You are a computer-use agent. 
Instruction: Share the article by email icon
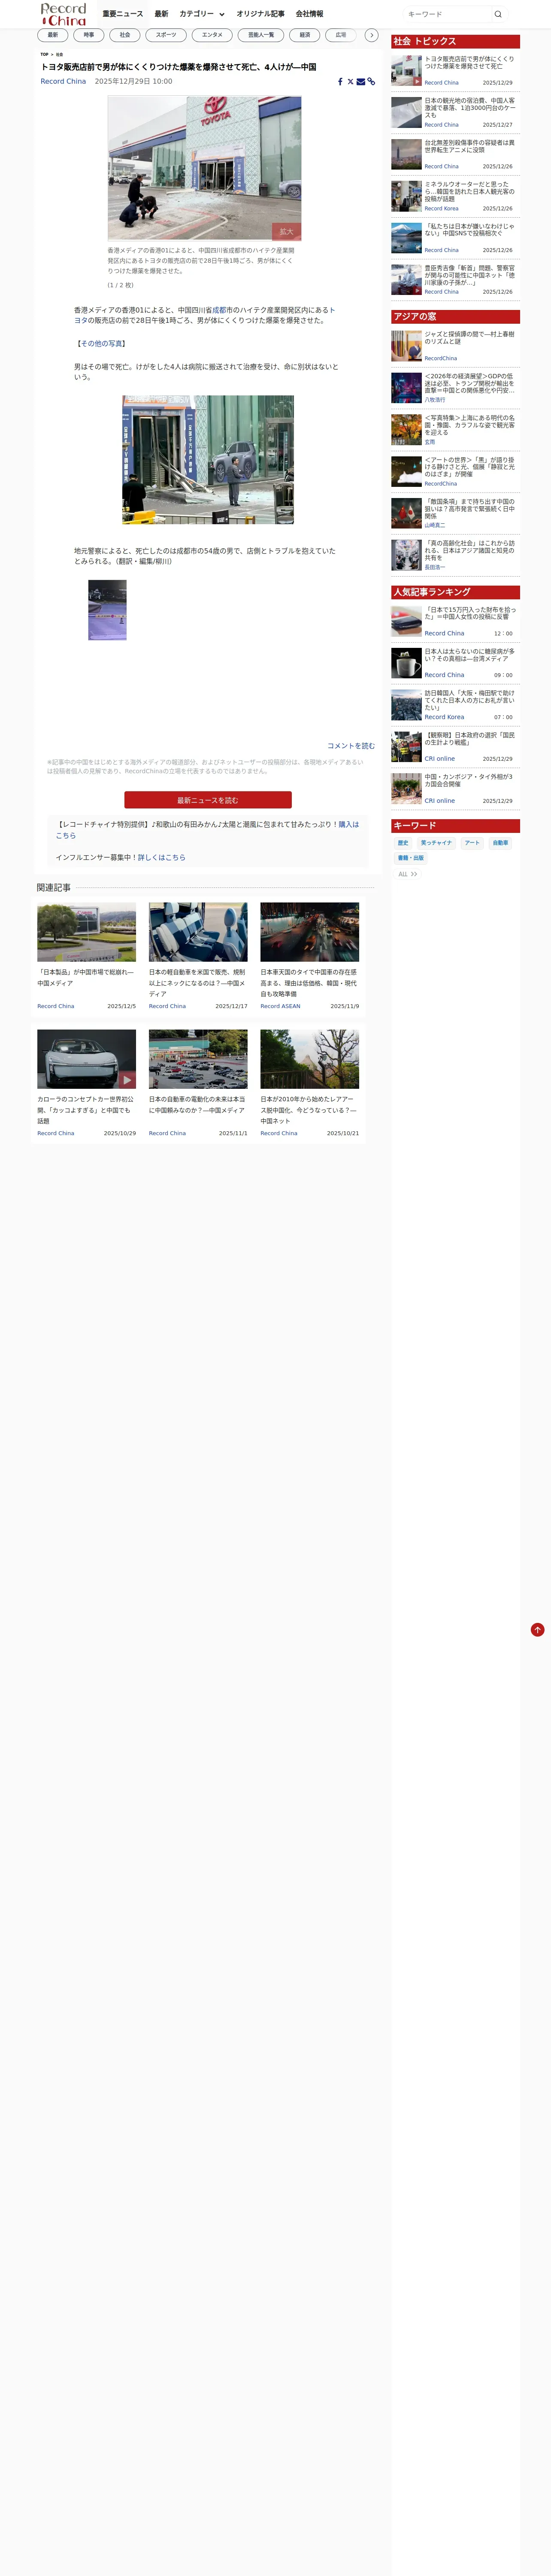coord(361,82)
